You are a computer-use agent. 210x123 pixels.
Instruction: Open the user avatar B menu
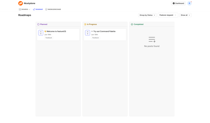coord(189,3)
